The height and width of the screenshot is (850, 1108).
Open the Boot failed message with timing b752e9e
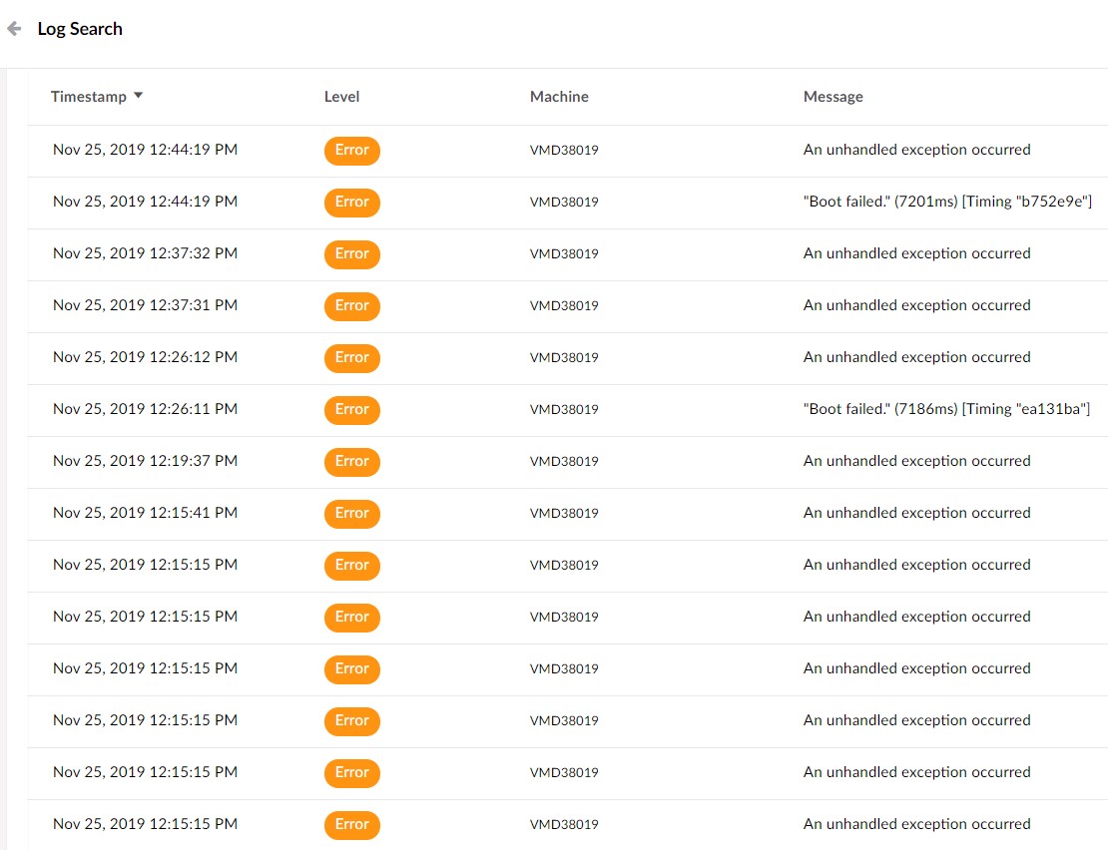coord(947,202)
